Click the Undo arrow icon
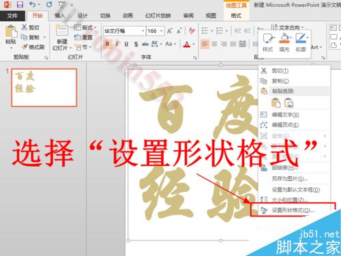This screenshot has height=256, width=341. click(33, 4)
